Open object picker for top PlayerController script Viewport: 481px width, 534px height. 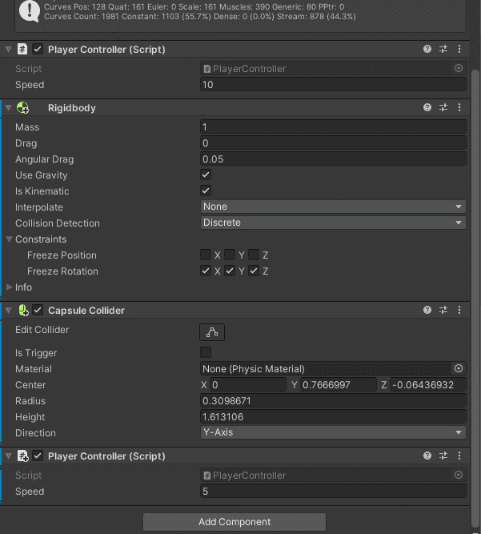click(459, 68)
